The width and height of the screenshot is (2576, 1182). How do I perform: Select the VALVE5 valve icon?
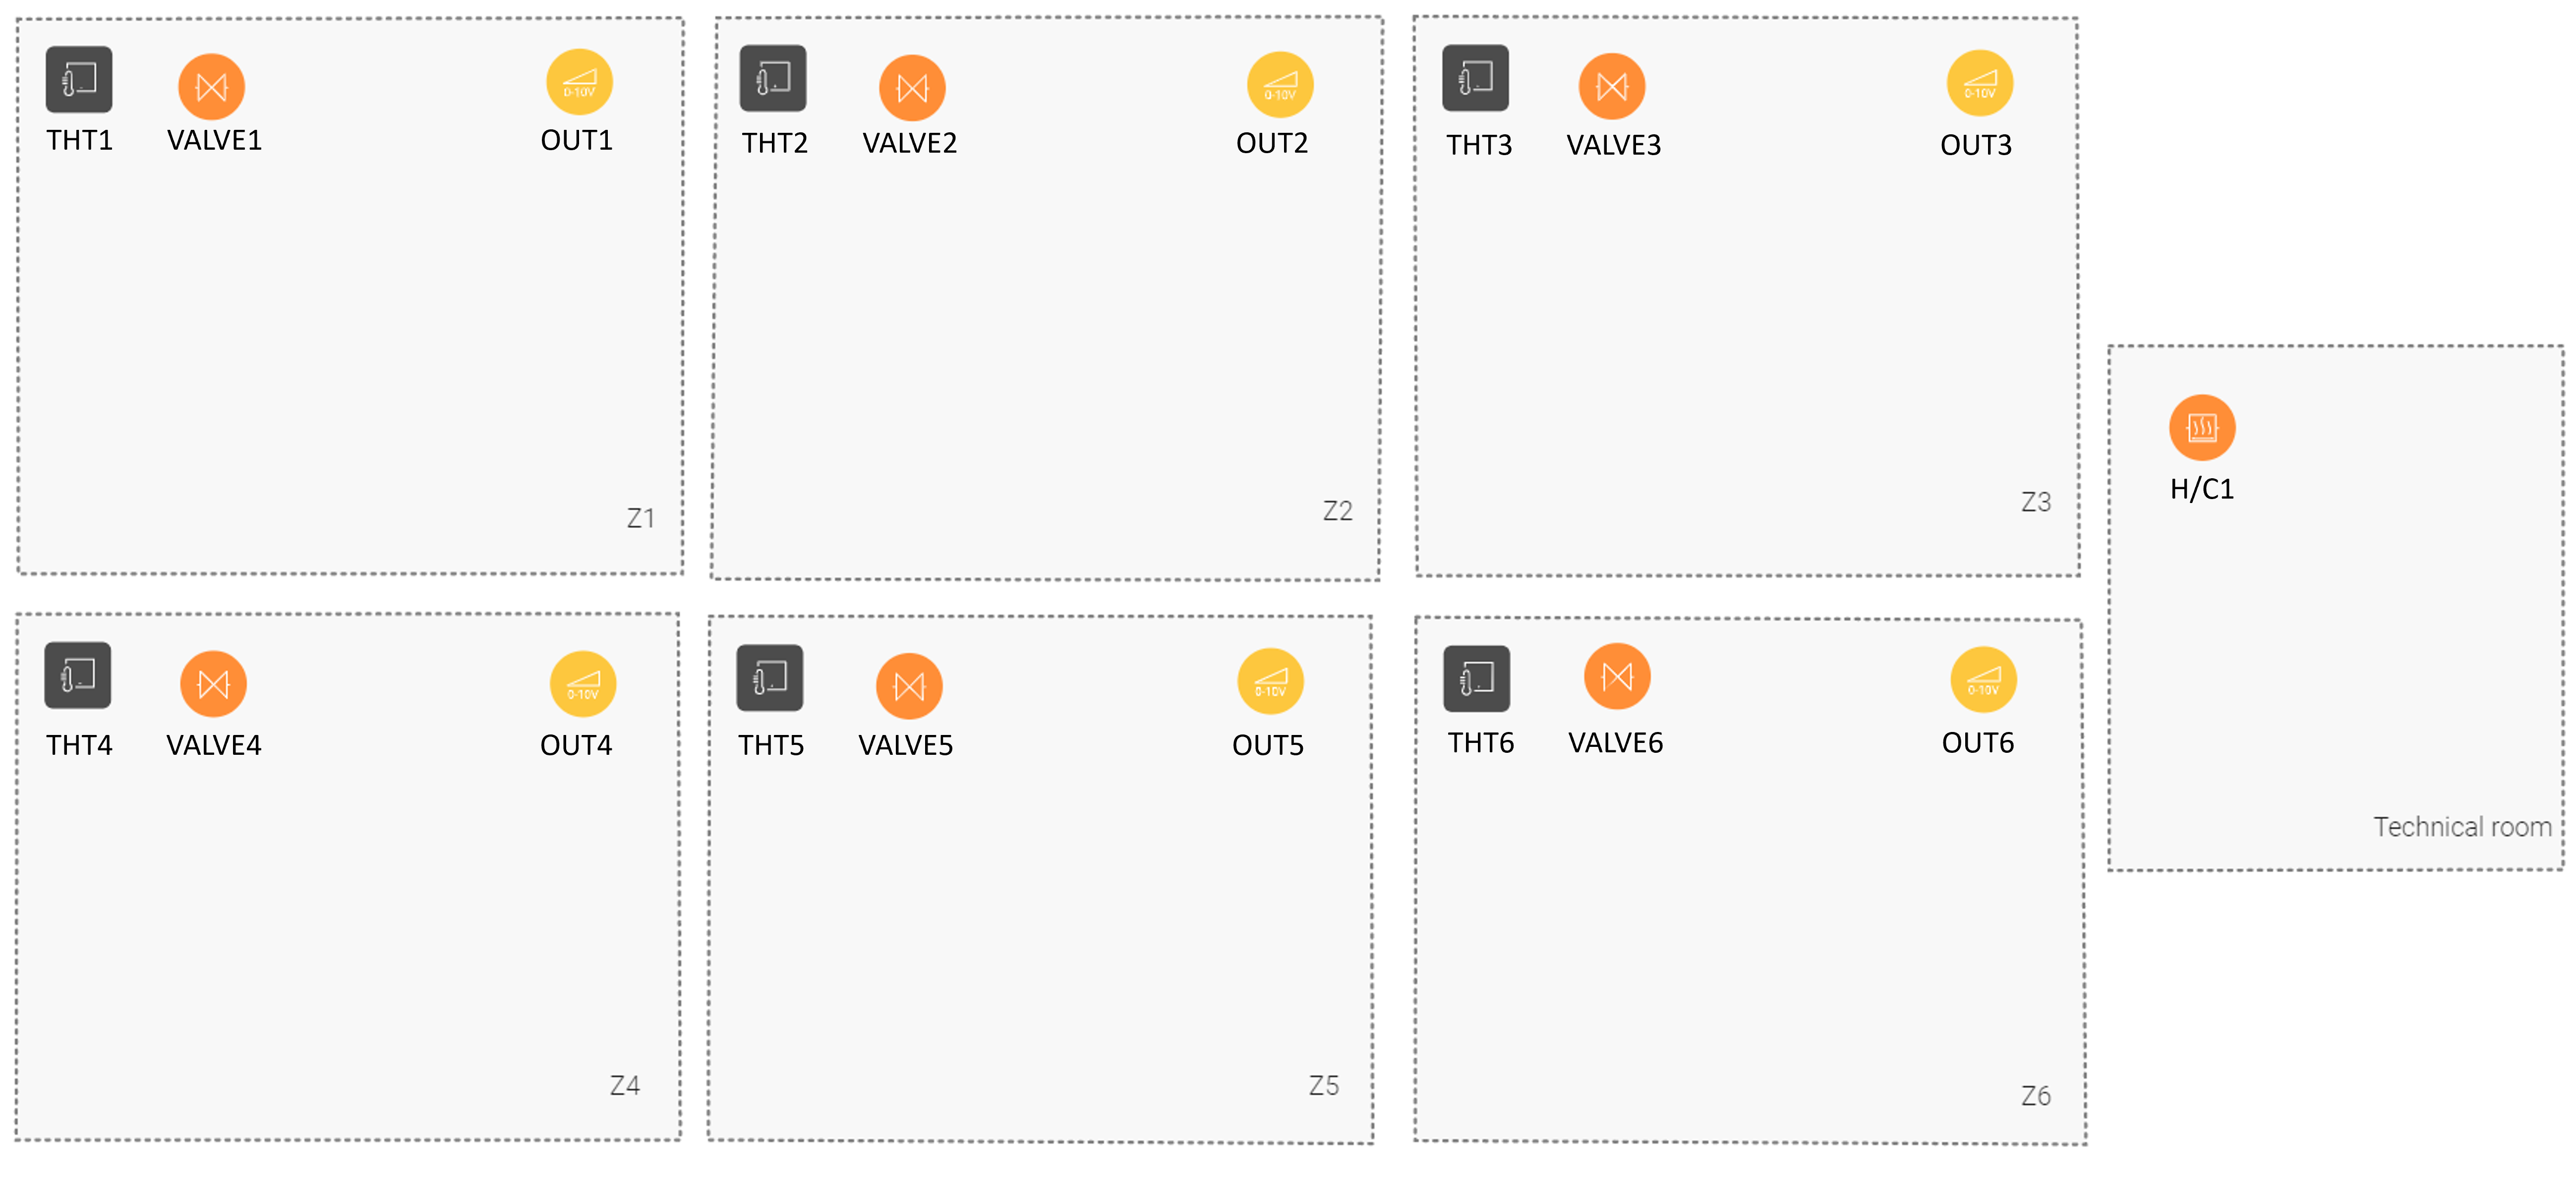click(x=910, y=686)
